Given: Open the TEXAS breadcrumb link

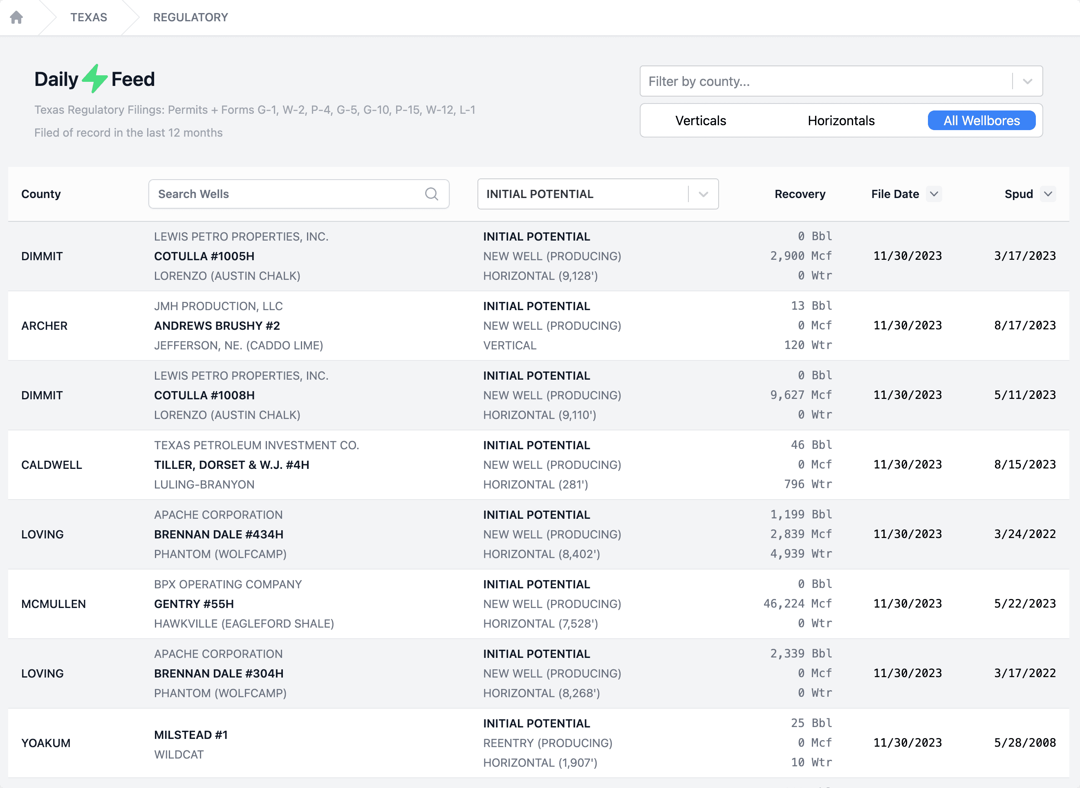Looking at the screenshot, I should (x=89, y=17).
